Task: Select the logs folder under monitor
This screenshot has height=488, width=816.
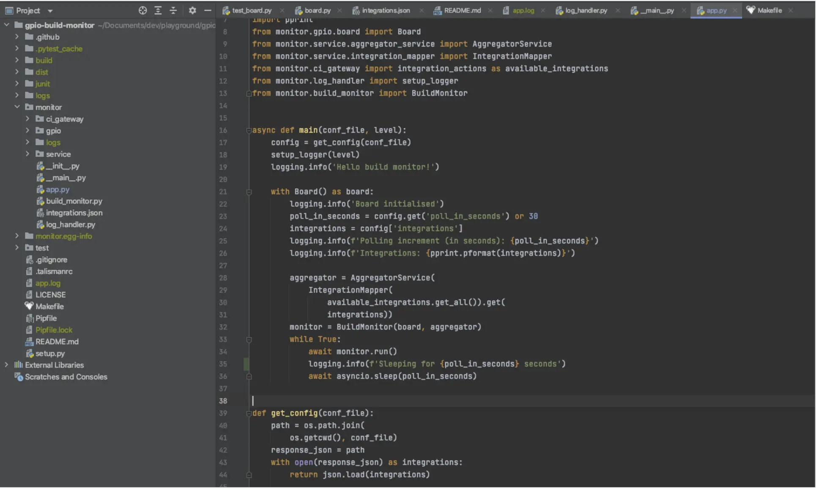Action: tap(53, 143)
